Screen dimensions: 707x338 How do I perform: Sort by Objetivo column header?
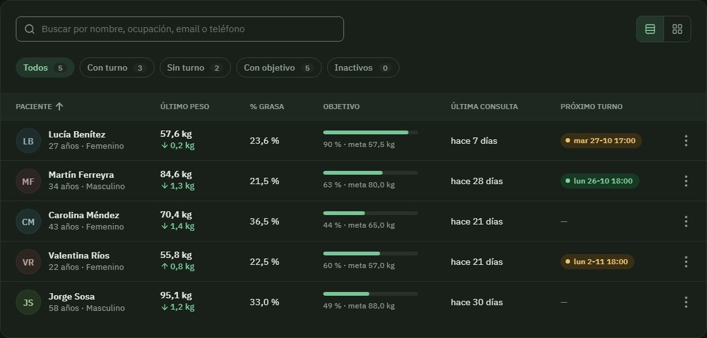point(342,107)
